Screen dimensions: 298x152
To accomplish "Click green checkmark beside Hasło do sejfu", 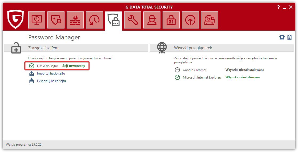I will coord(31,66).
